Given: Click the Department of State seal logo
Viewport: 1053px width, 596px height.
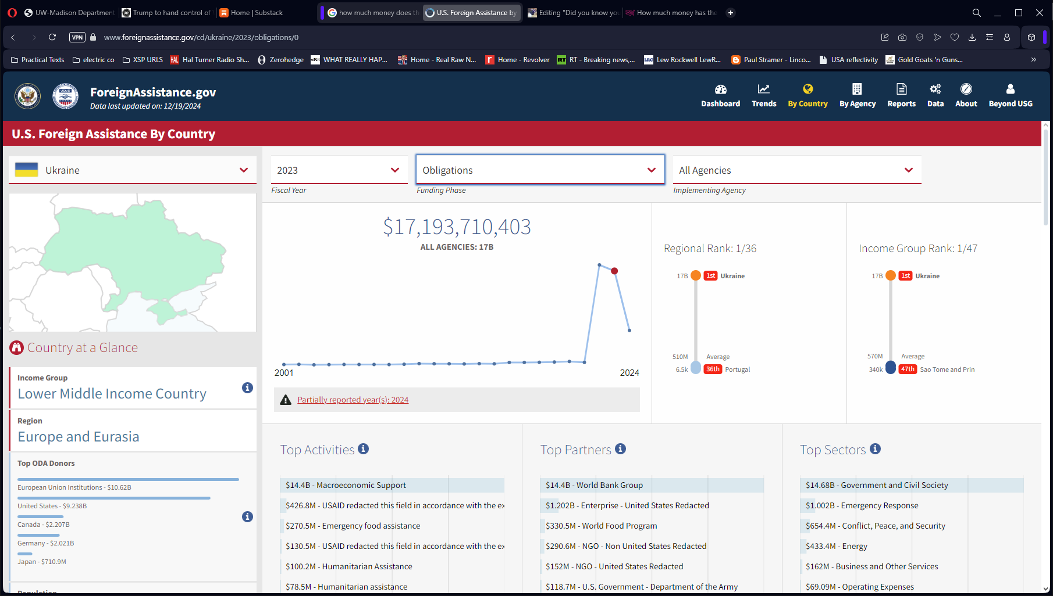Looking at the screenshot, I should pyautogui.click(x=27, y=96).
